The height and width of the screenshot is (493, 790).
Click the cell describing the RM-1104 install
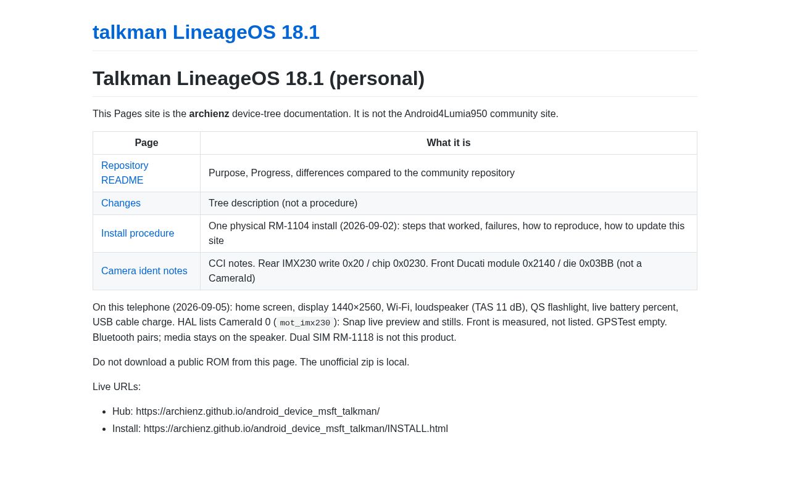coord(449,234)
